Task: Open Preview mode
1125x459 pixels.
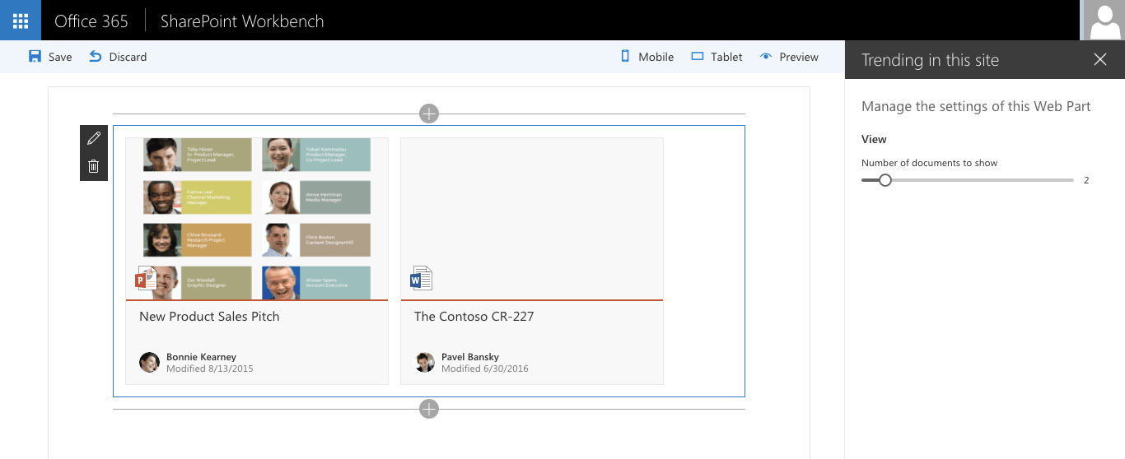Action: click(x=789, y=57)
